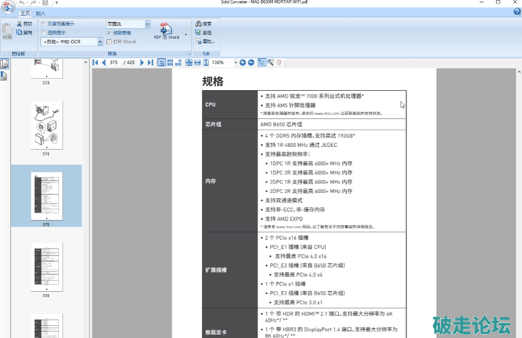Click the Redo arrow in quick access toolbar
The width and height of the screenshot is (522, 338).
(34, 3)
